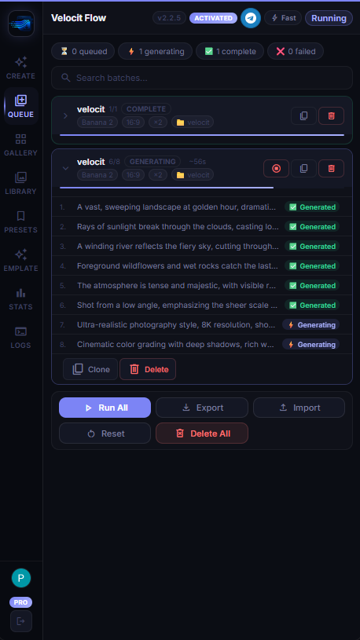Click 16:9 tag in generating batch

pyautogui.click(x=133, y=175)
